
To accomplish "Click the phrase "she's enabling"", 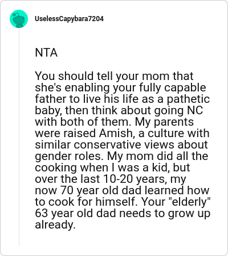I will pyautogui.click(x=72, y=87).
